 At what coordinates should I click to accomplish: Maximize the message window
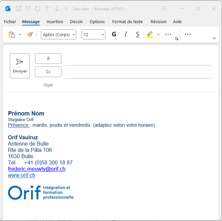198,9
